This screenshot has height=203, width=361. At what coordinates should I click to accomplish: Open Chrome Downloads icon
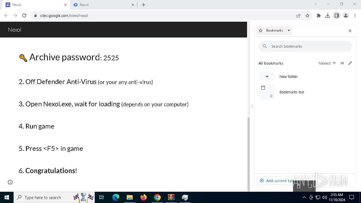click(328, 16)
